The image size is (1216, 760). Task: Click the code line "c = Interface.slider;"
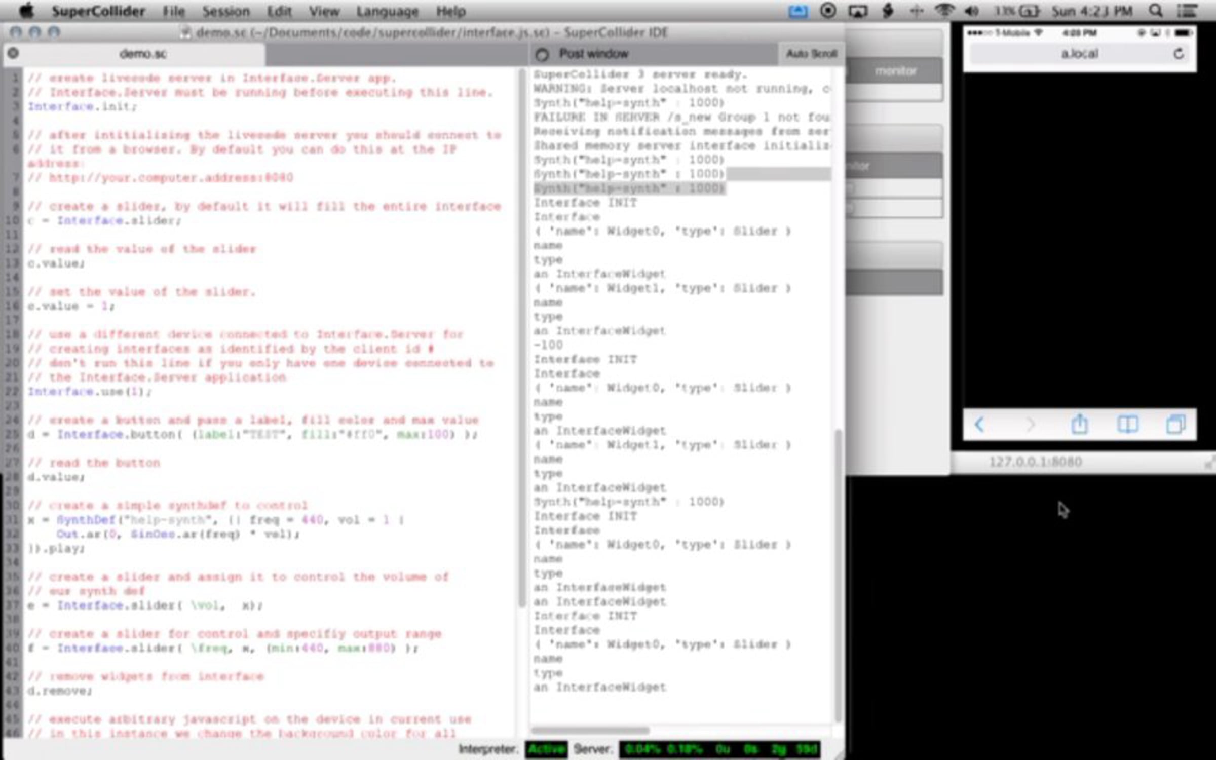point(104,221)
